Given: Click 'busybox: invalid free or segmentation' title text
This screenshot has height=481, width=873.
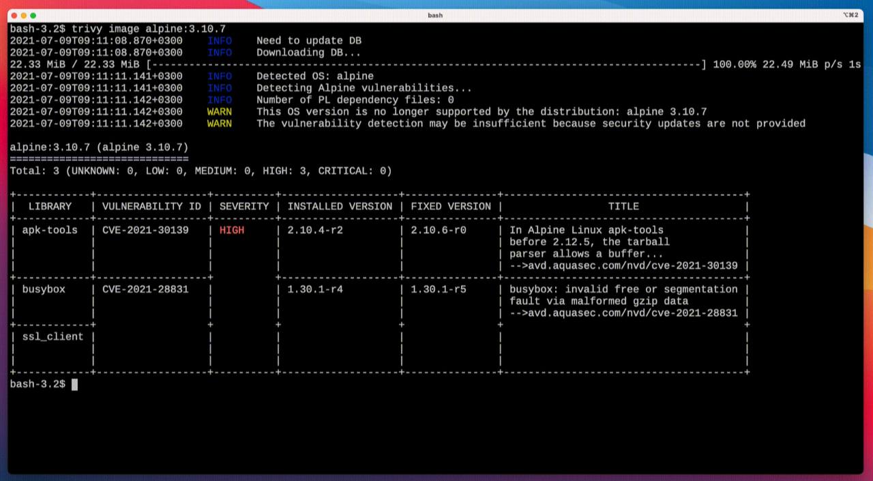Looking at the screenshot, I should point(623,289).
